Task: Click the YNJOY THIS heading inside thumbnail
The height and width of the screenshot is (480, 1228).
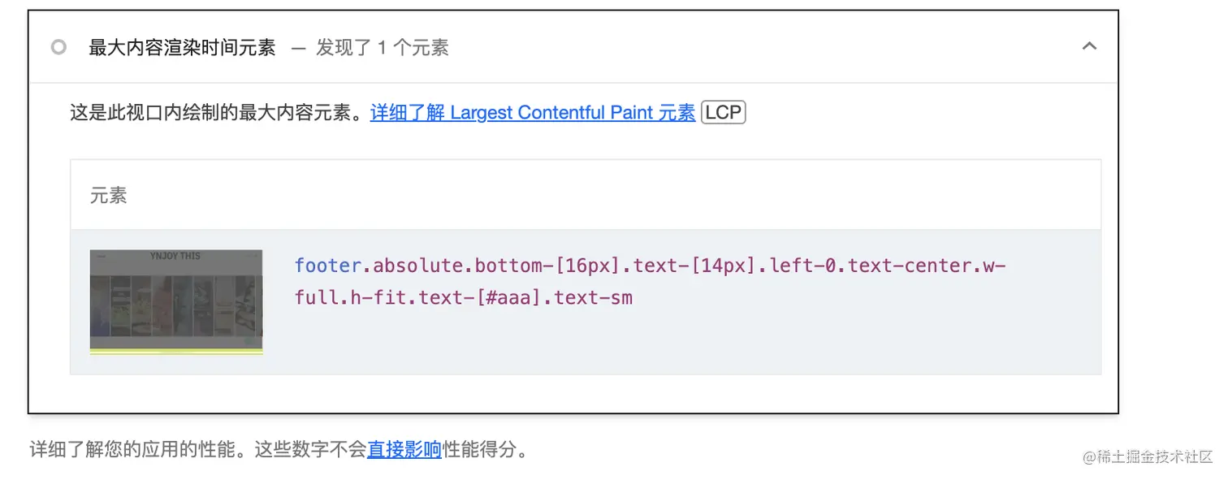Action: tap(175, 256)
